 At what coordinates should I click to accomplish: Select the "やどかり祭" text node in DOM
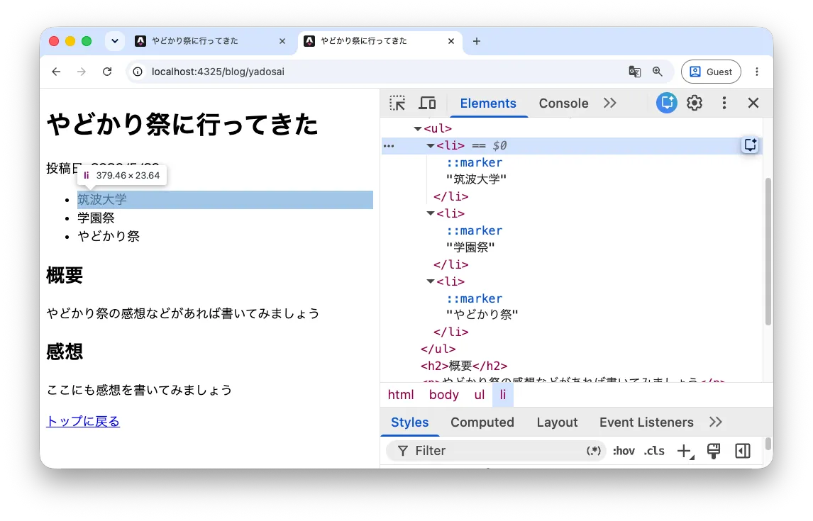(482, 315)
